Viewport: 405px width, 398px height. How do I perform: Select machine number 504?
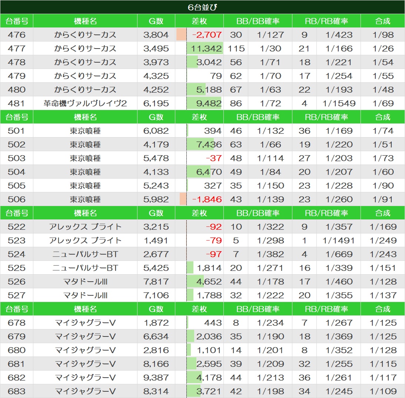point(17,172)
